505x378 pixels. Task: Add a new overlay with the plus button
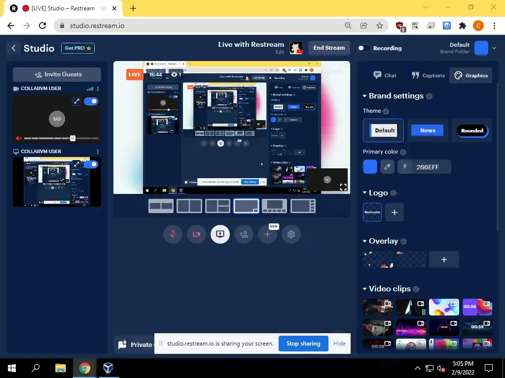[x=444, y=259]
